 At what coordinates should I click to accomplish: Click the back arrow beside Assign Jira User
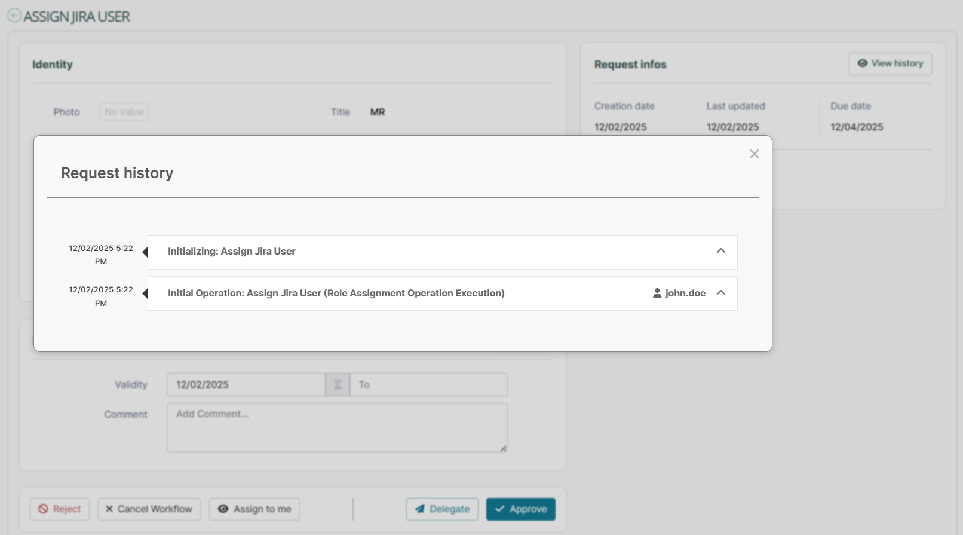(x=14, y=16)
